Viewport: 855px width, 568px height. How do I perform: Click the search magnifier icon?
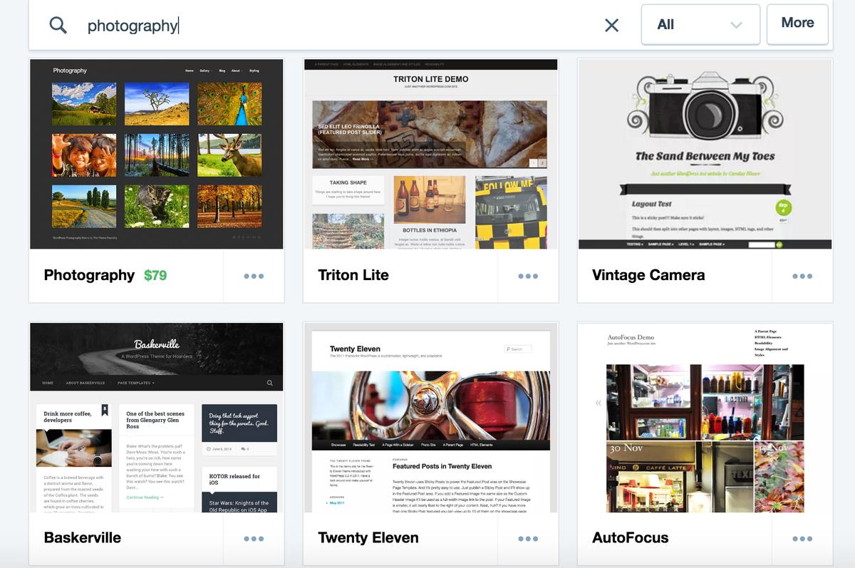tap(58, 26)
